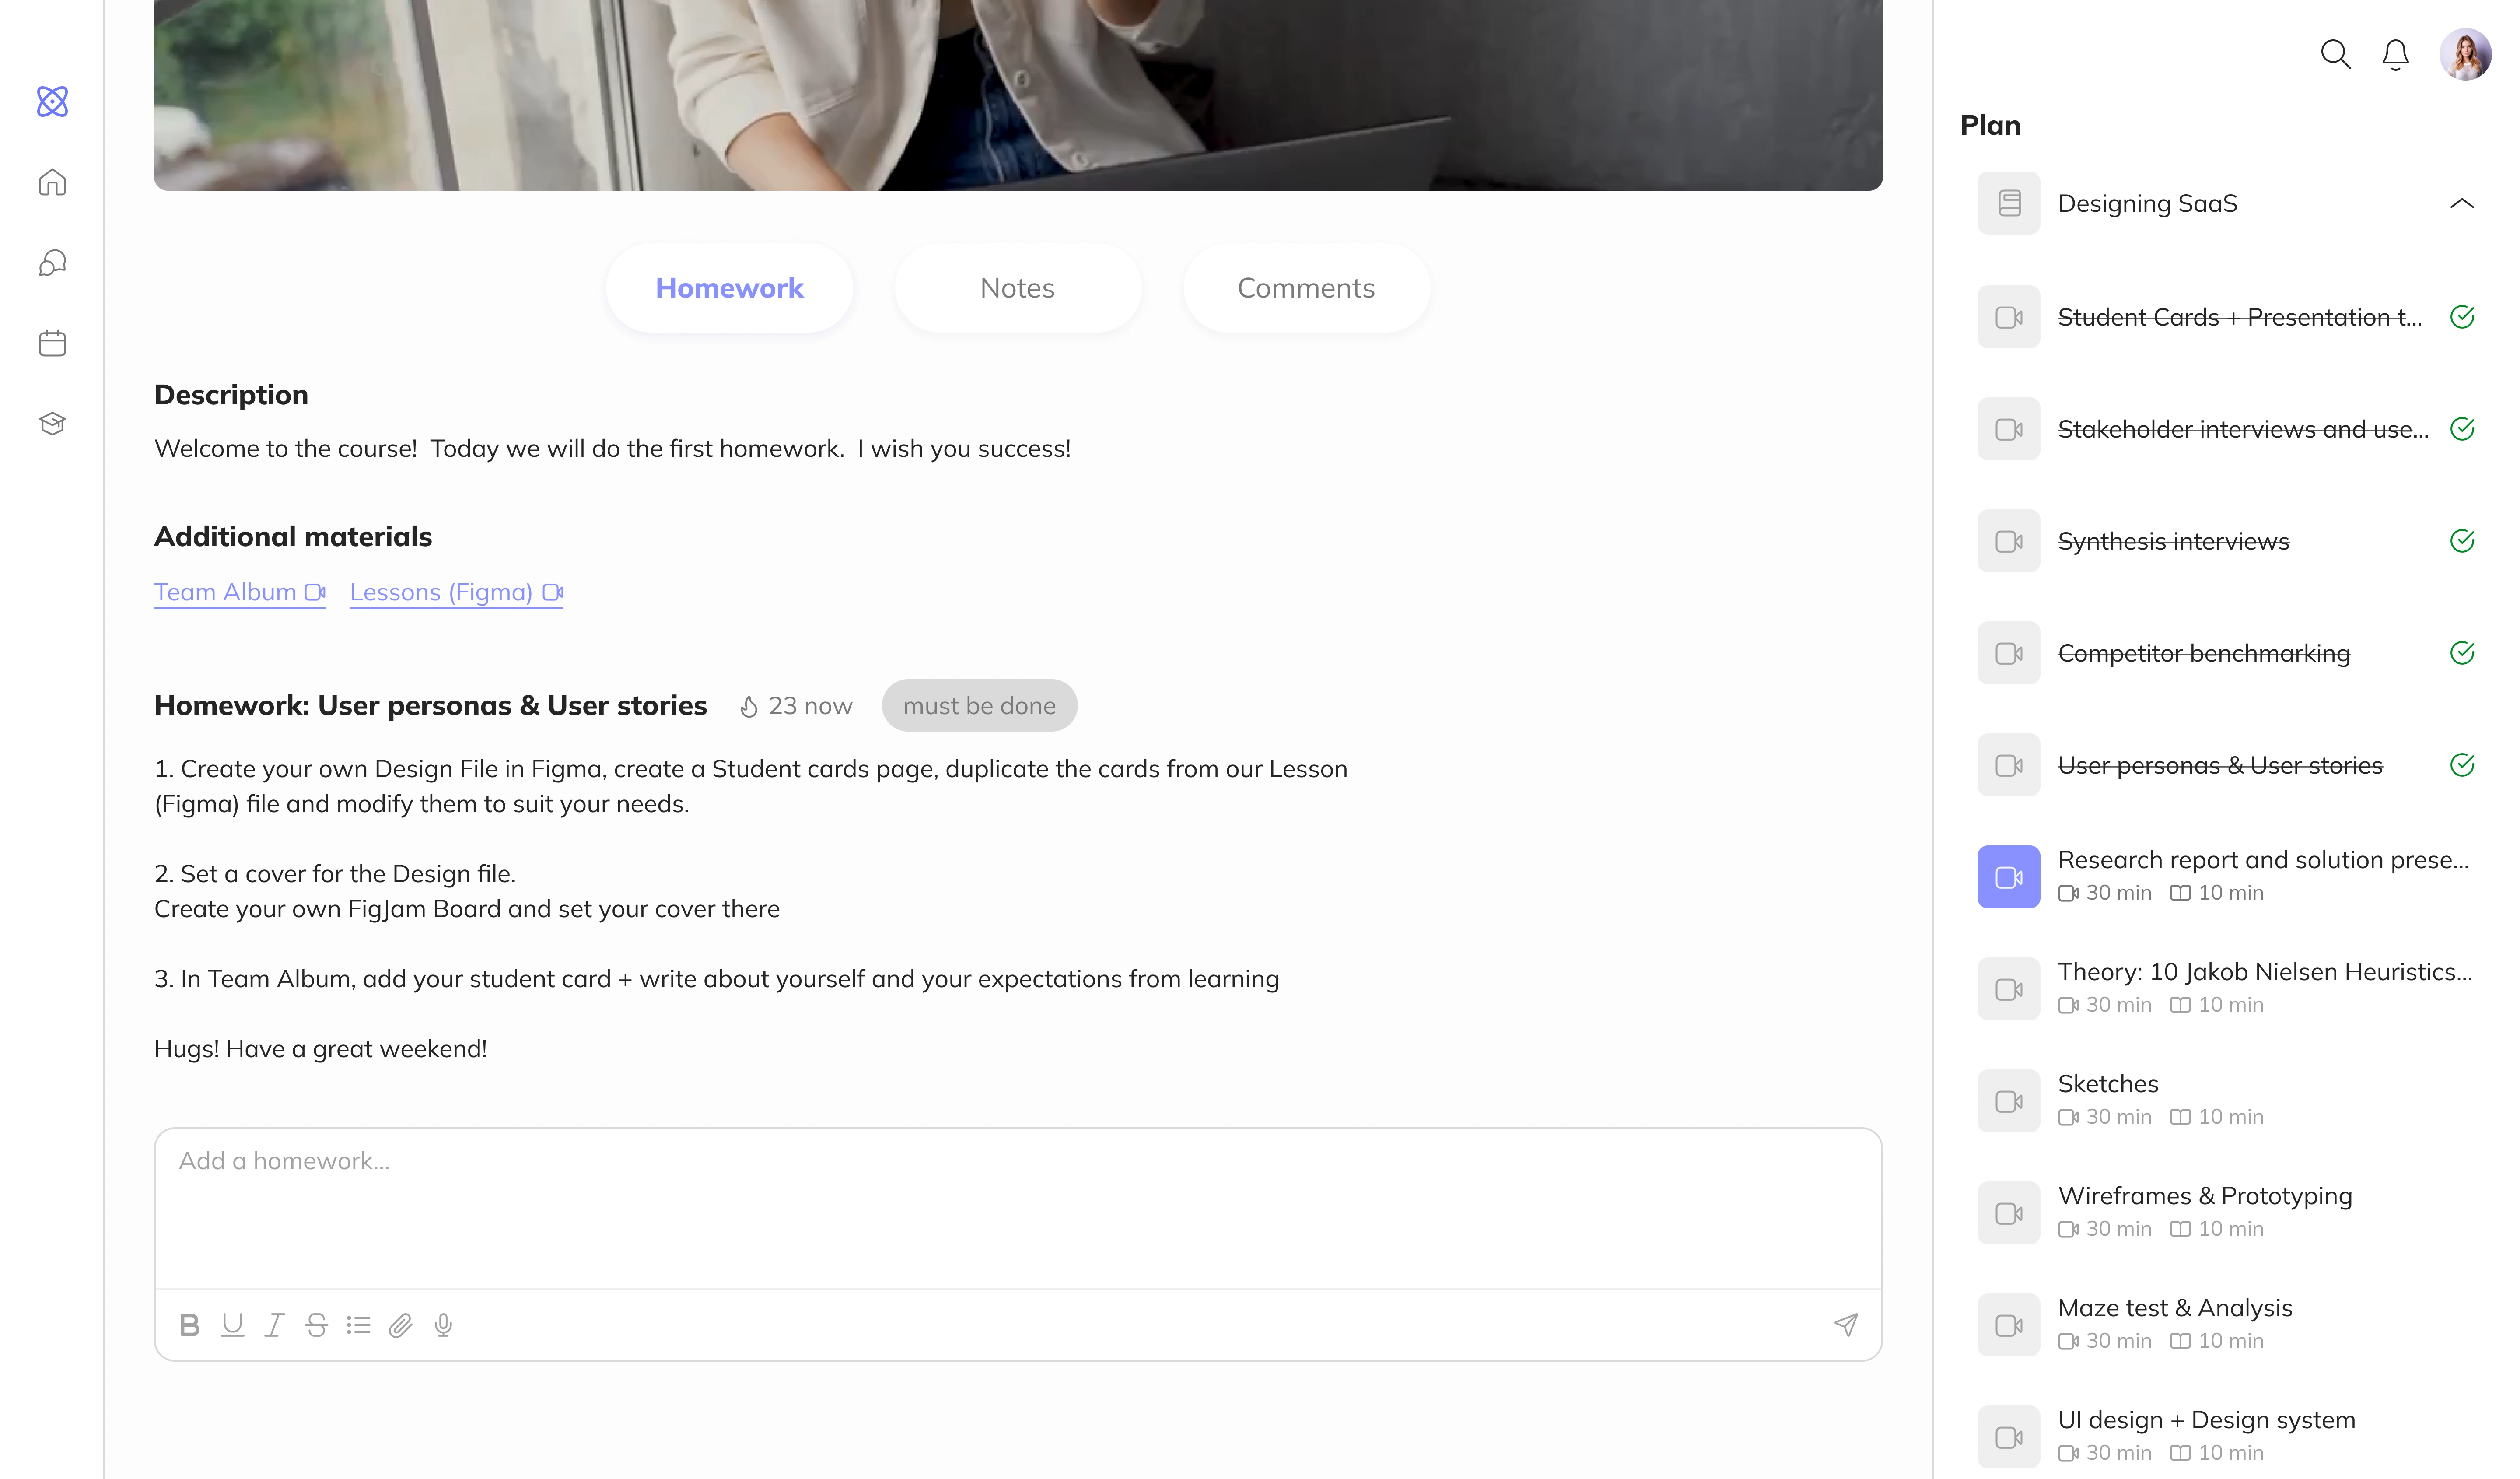
Task: Open the user profile avatar menu
Action: 2464,54
